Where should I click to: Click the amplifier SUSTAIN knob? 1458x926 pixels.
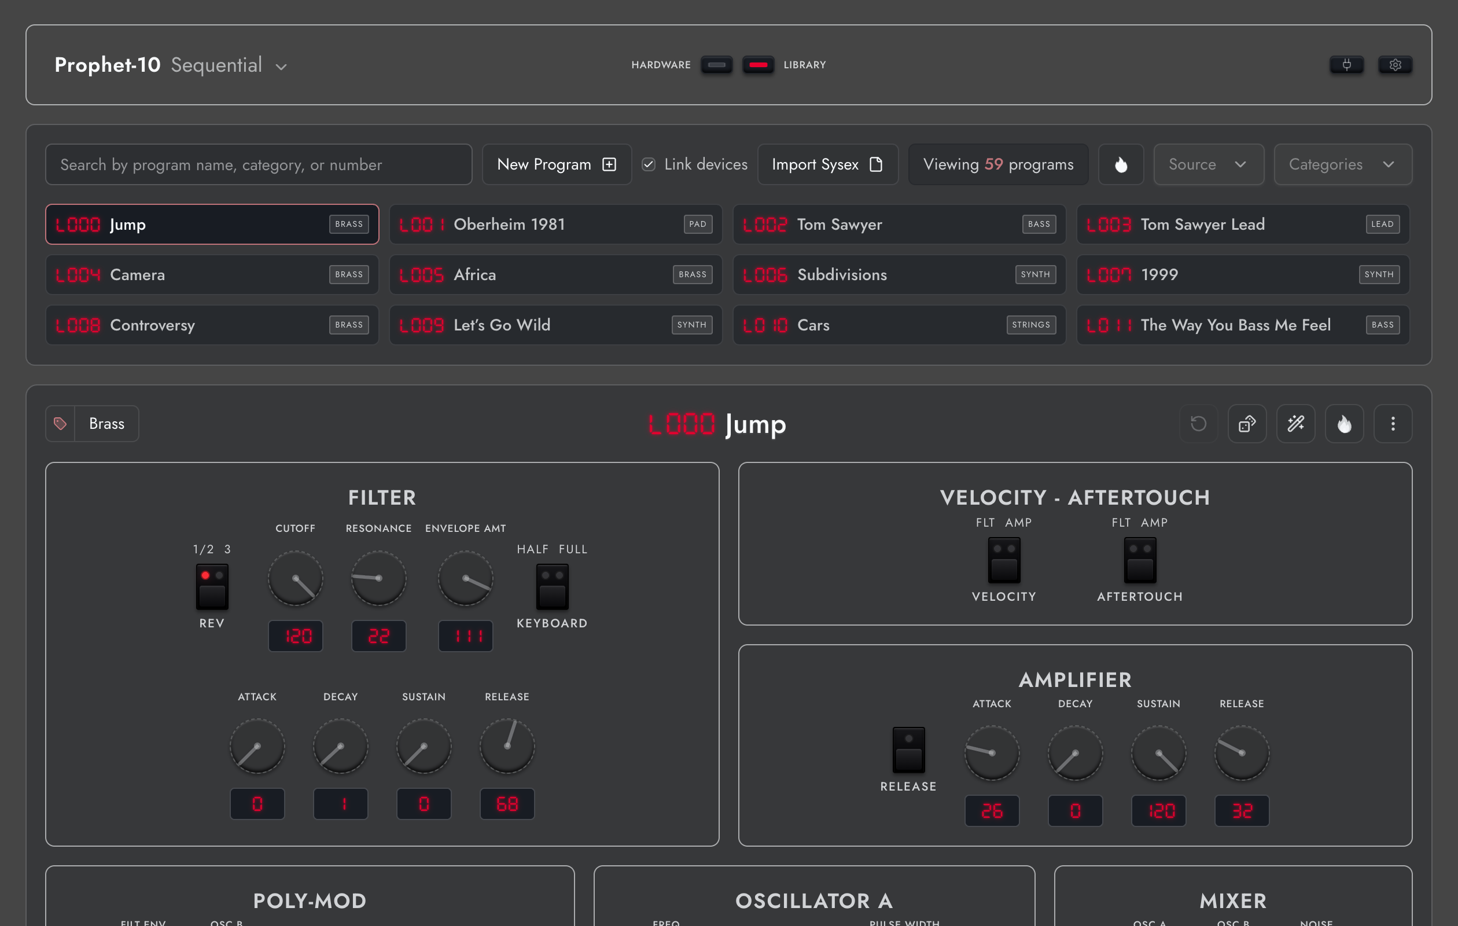[x=1158, y=753]
